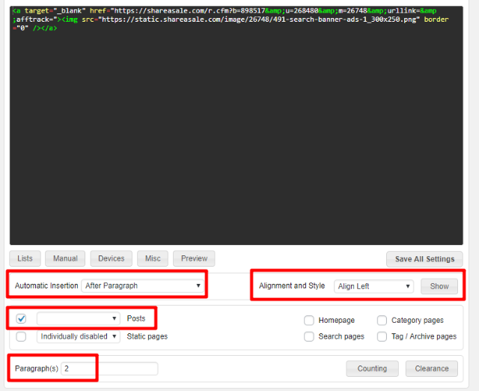This screenshot has height=391, width=479.
Task: Click the img src URL in code
Action: click(259, 19)
